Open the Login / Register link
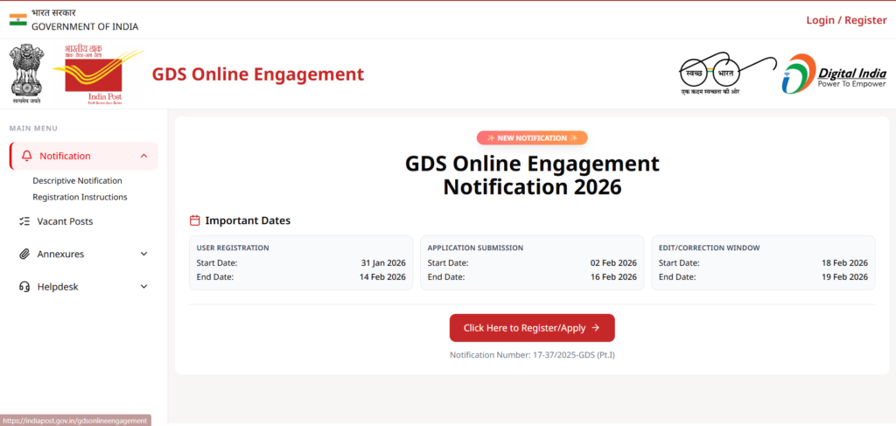The width and height of the screenshot is (896, 426). click(846, 20)
